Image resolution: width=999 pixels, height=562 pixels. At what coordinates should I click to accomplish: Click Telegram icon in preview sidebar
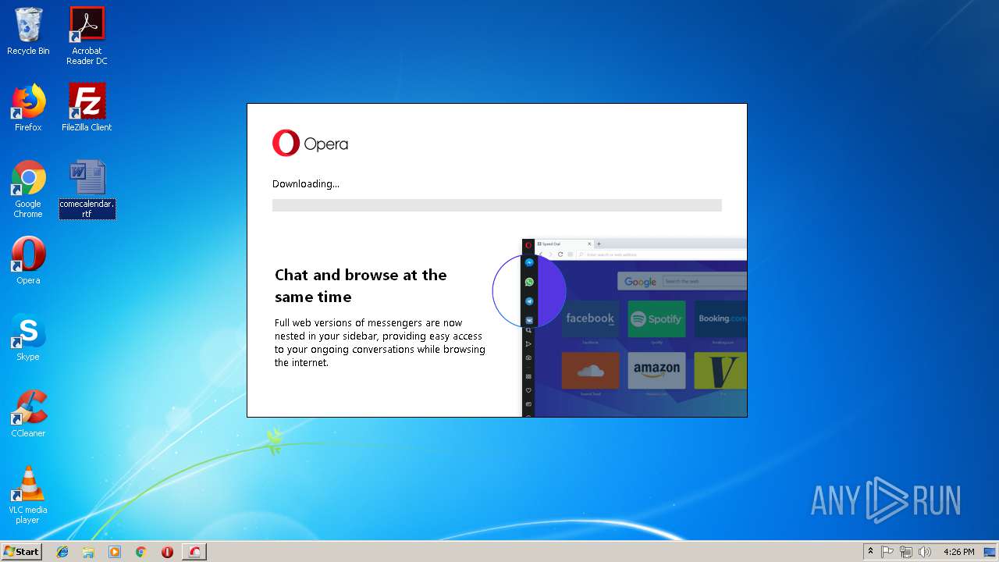tap(529, 301)
